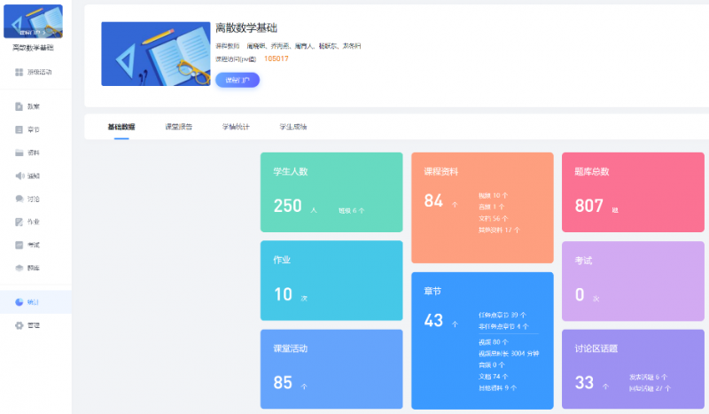Open the green 学生人数 card
Screen dimensions: 709x414
331,192
